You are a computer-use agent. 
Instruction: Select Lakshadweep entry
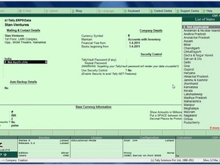[193, 94]
